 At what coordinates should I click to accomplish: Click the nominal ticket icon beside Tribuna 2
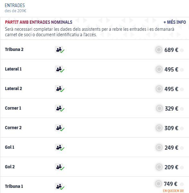pyautogui.click(x=60, y=49)
